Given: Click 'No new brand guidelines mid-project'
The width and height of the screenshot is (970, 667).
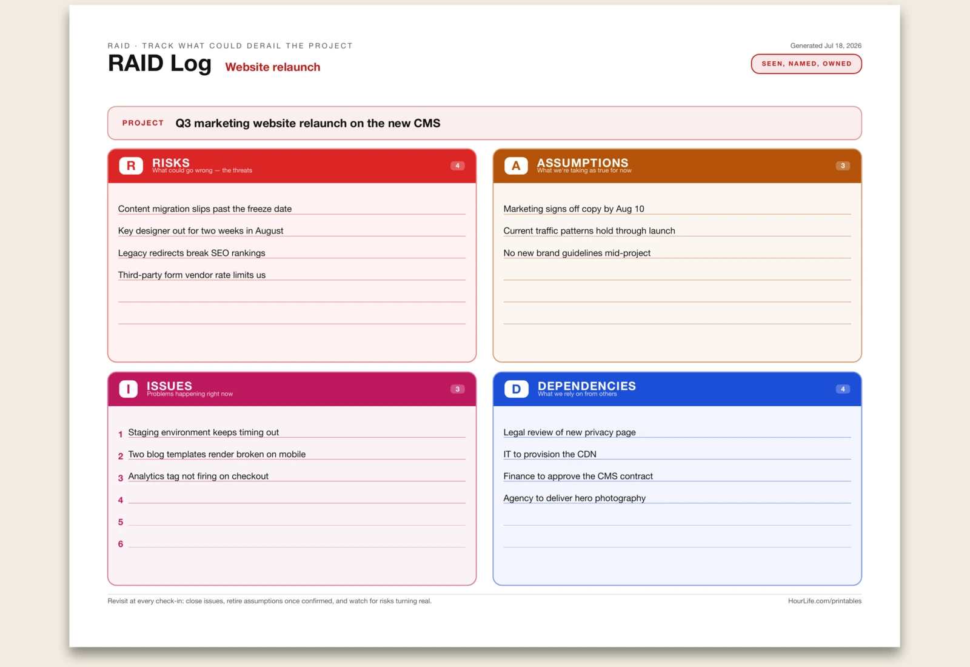Looking at the screenshot, I should pyautogui.click(x=577, y=253).
